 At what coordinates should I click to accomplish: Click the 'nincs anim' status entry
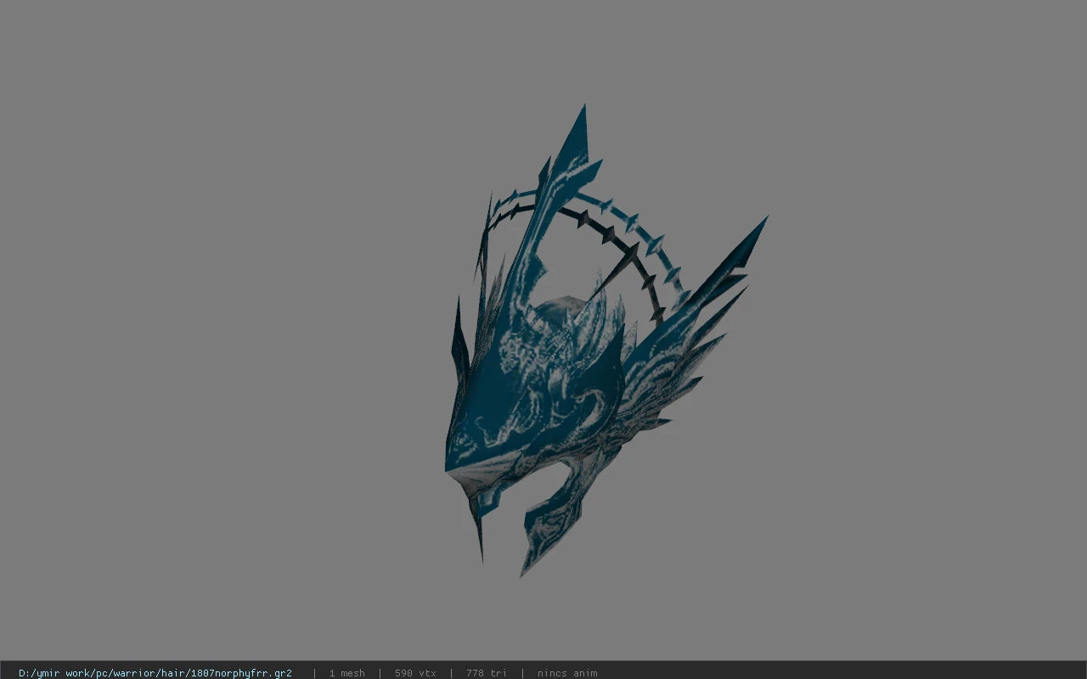567,673
